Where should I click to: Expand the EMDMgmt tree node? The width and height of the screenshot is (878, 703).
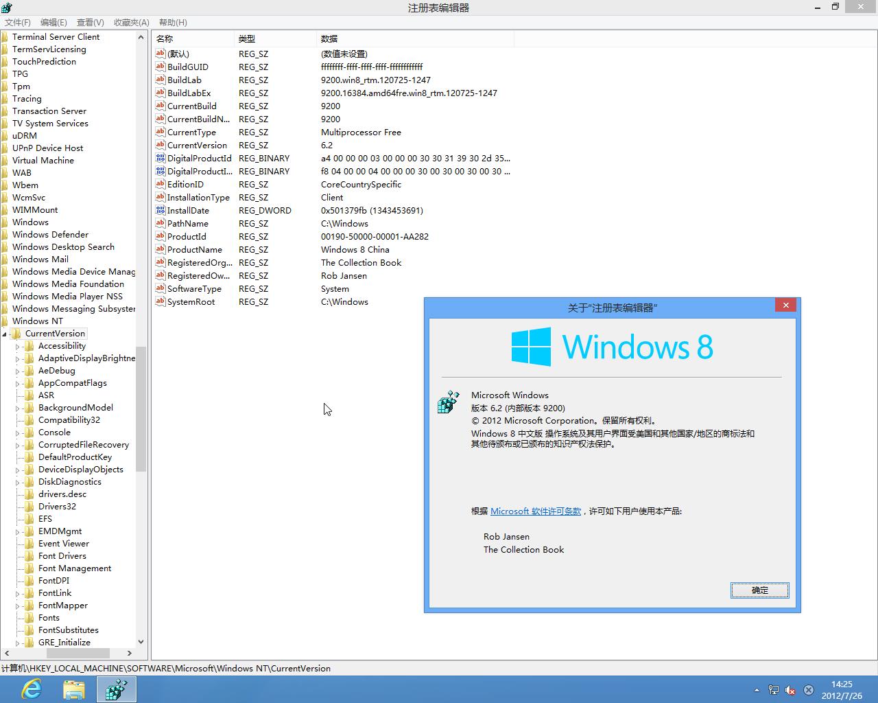(18, 532)
